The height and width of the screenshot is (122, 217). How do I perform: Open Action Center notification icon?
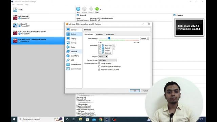[x=202, y=119]
